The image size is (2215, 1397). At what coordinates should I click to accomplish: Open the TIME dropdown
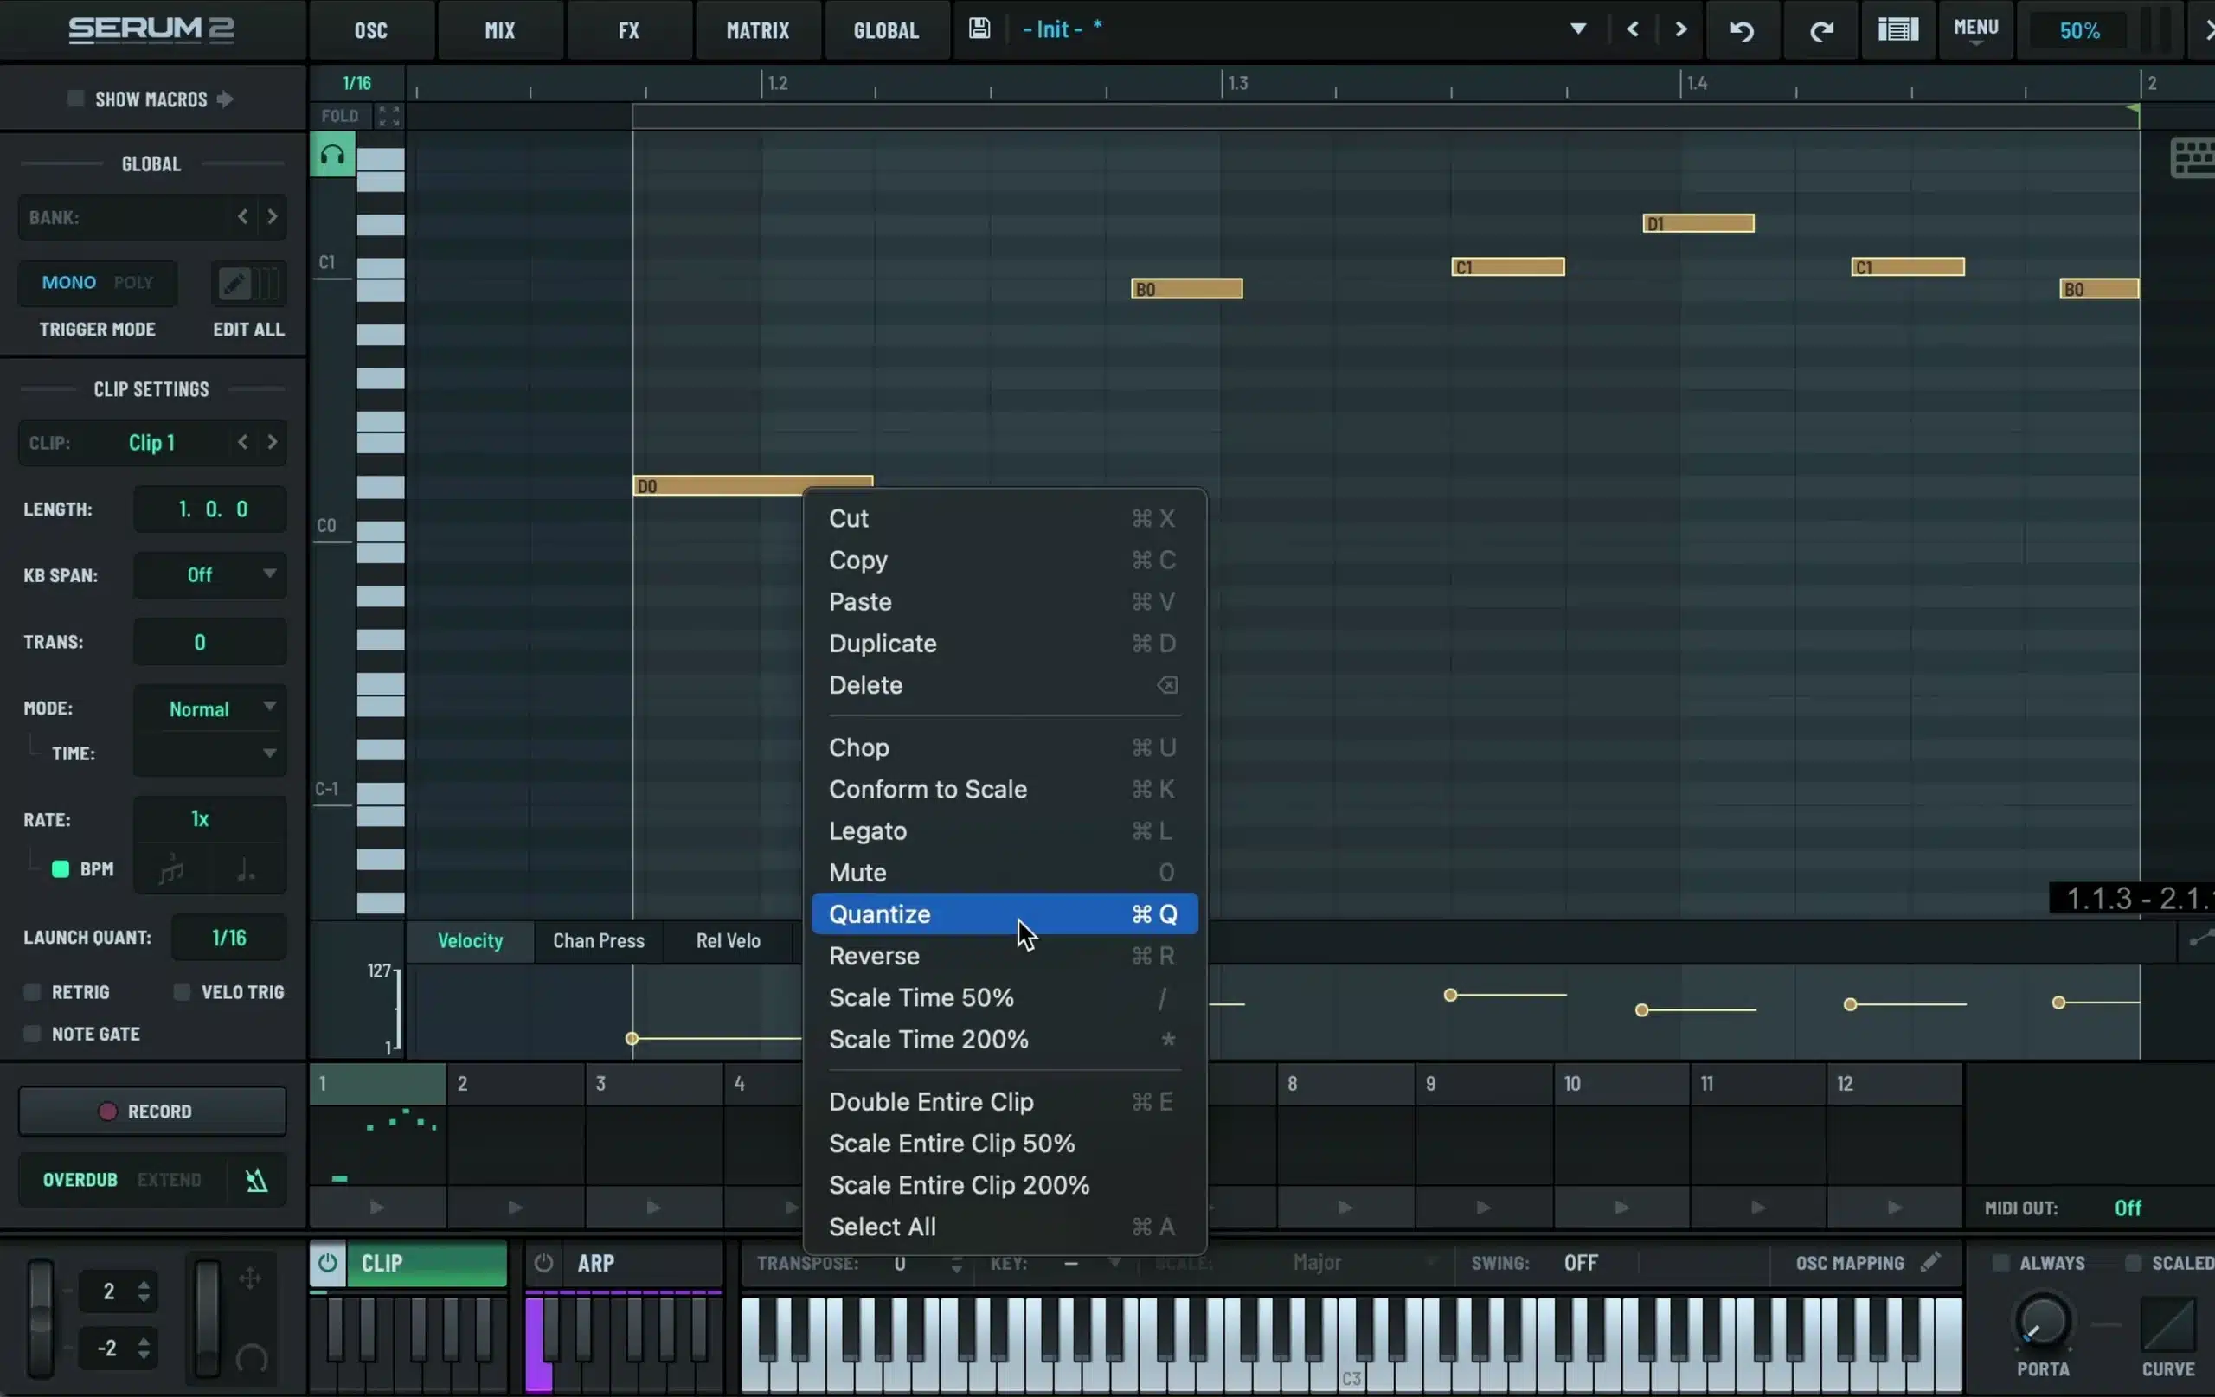209,753
